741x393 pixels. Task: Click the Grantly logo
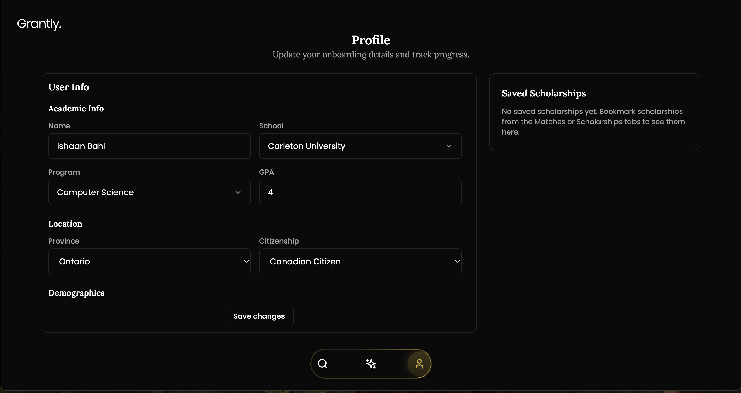coord(39,24)
